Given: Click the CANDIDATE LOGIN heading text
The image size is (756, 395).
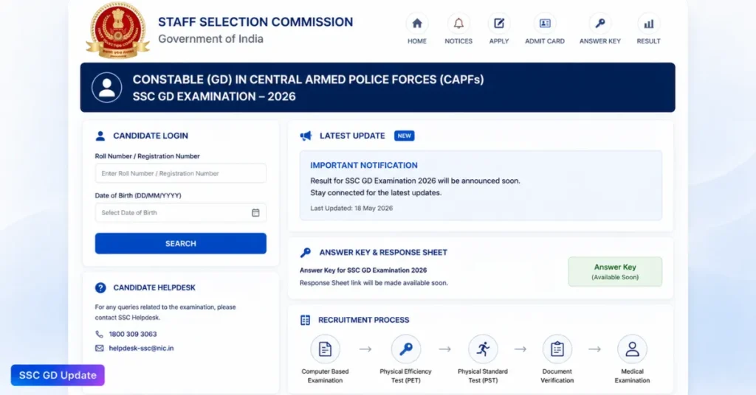Looking at the screenshot, I should (x=151, y=136).
